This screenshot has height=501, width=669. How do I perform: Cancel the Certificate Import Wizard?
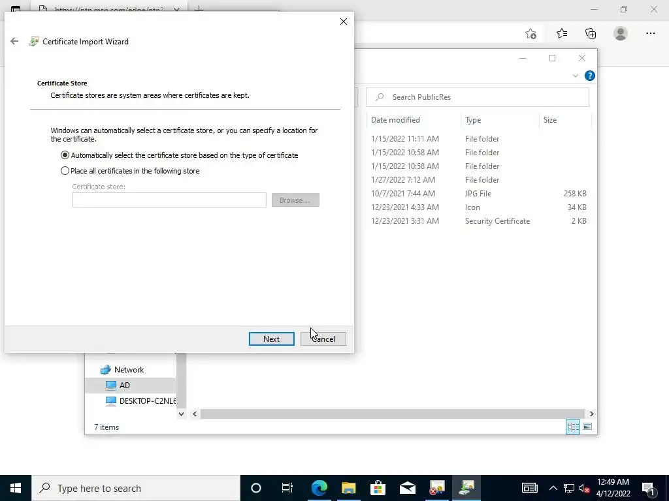(x=323, y=339)
